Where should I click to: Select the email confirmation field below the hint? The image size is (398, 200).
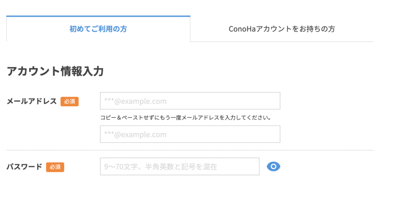[190, 134]
